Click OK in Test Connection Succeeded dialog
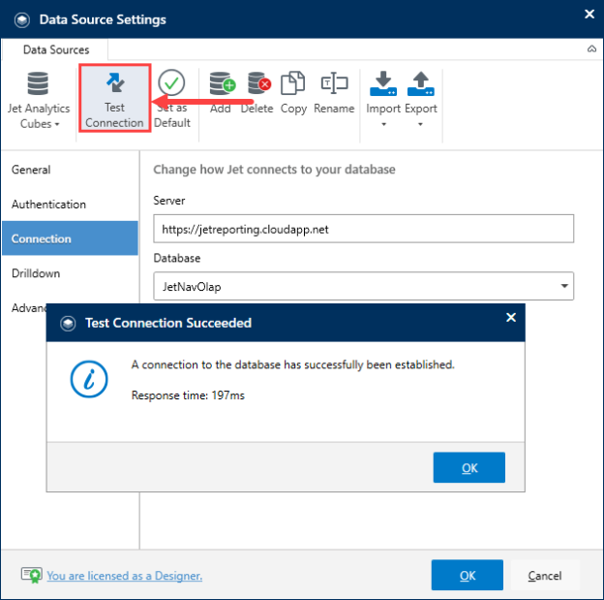The height and width of the screenshot is (600, 604). pyautogui.click(x=469, y=467)
